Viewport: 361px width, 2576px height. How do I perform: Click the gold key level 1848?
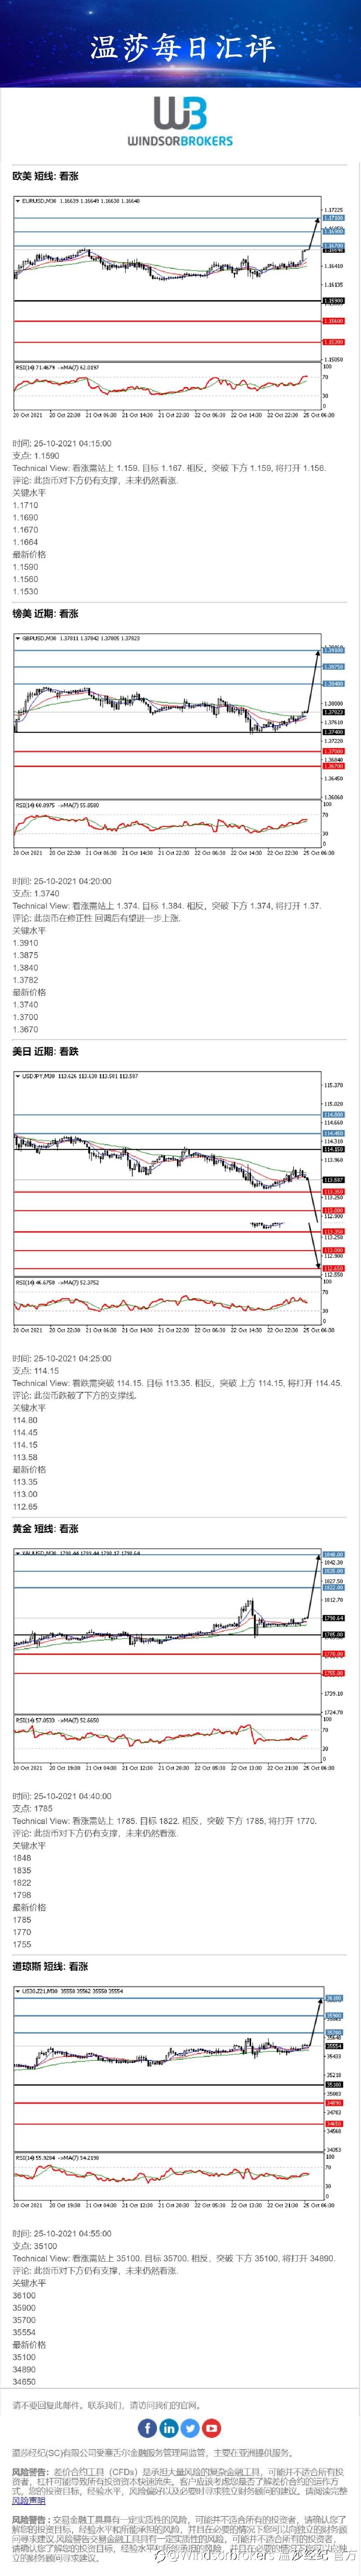tap(22, 1858)
